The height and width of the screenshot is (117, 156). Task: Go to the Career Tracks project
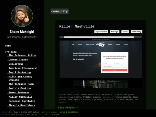[x=18, y=60]
